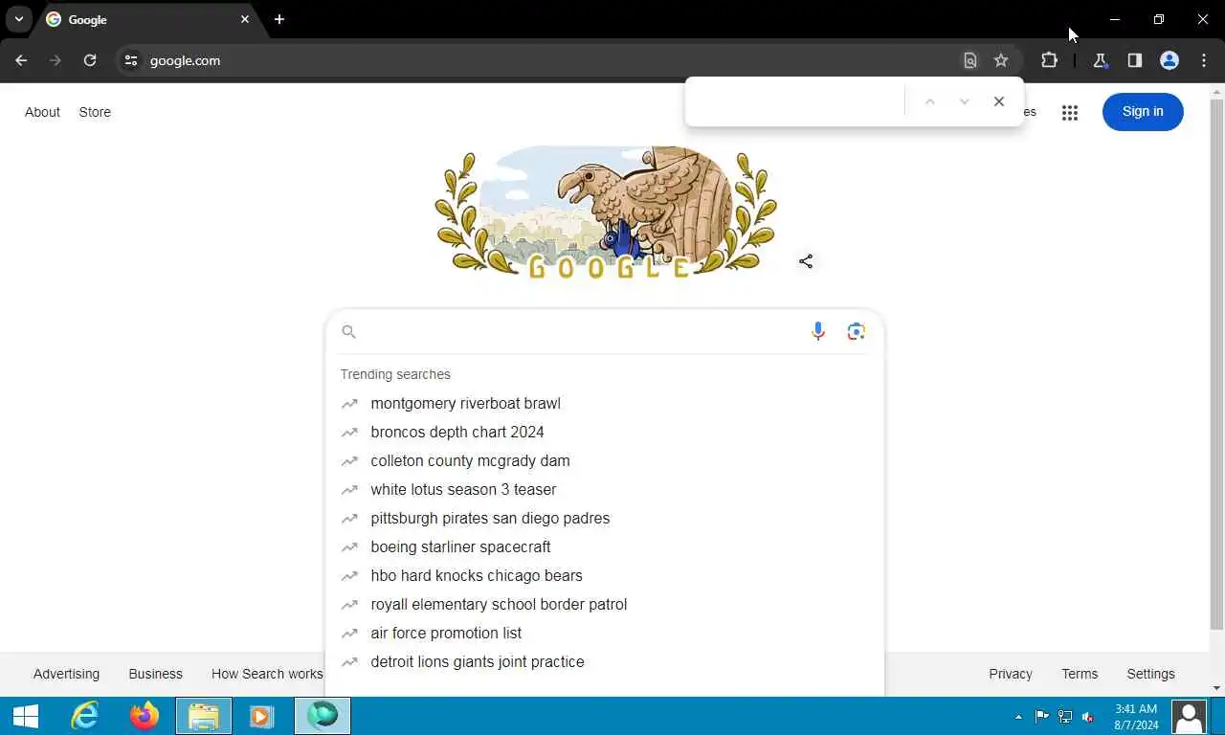Open Google Lens image search
1225x735 pixels.
[857, 331]
